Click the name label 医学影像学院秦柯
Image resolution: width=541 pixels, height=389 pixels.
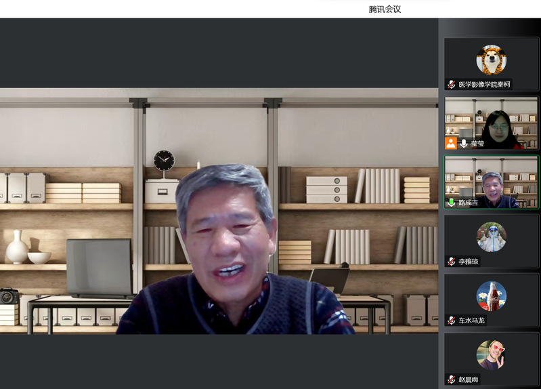click(483, 85)
